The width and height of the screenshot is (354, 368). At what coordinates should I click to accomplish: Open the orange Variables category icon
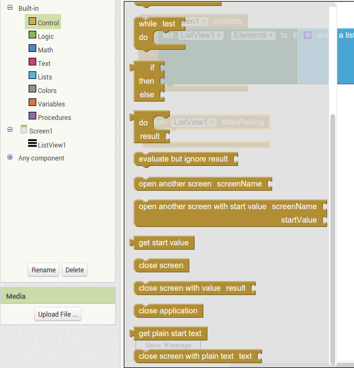(x=32, y=103)
